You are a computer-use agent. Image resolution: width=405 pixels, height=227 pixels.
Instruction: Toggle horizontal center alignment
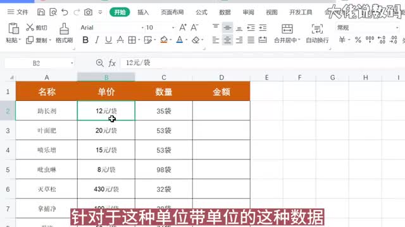coord(227,40)
